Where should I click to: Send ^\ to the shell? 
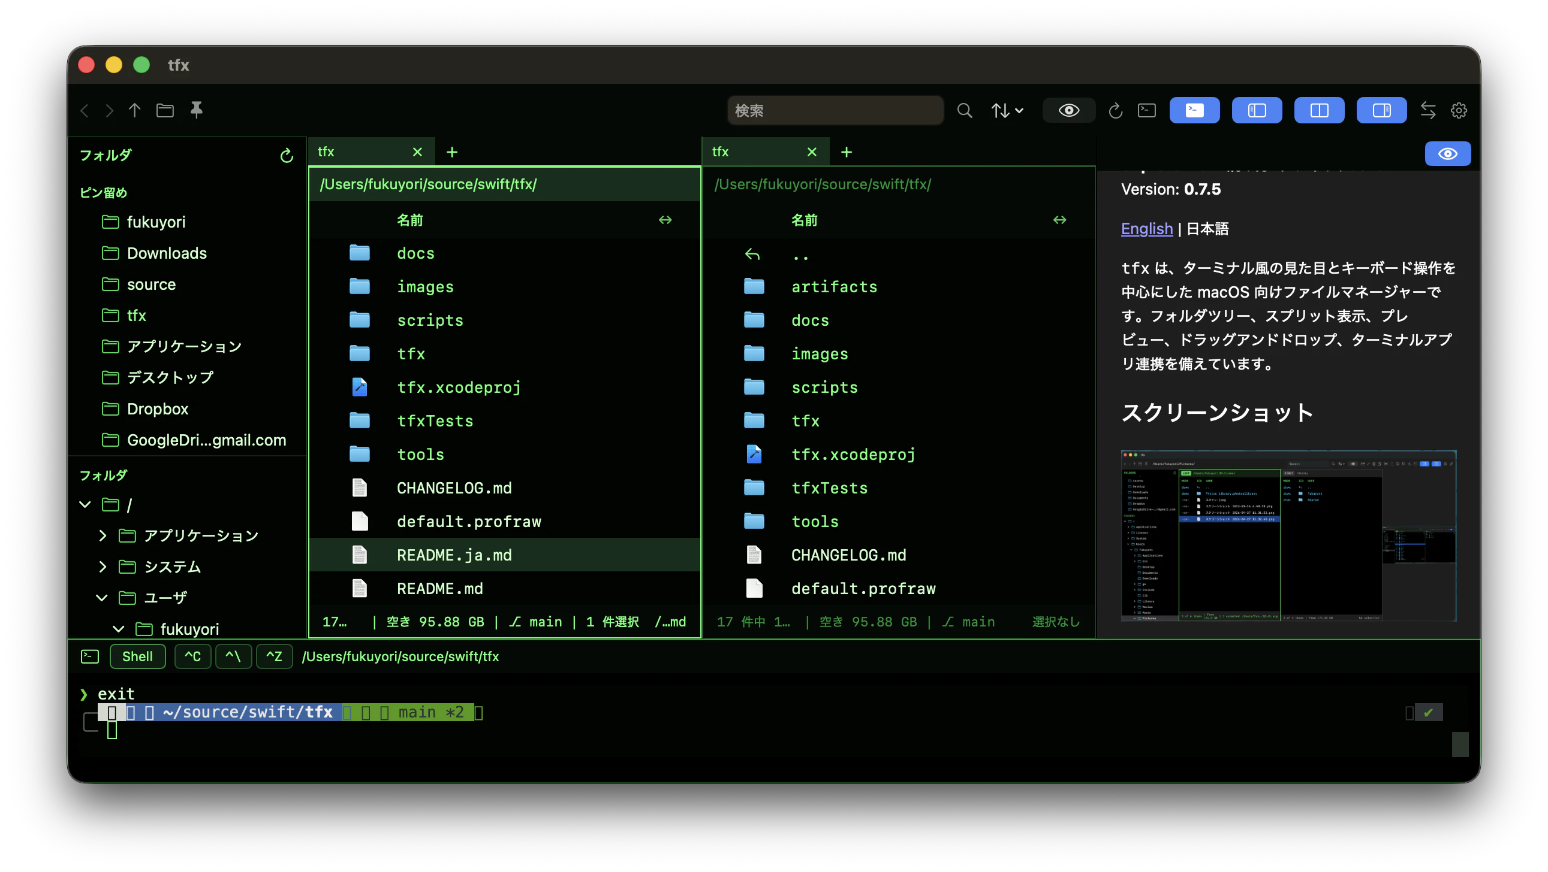(x=233, y=656)
